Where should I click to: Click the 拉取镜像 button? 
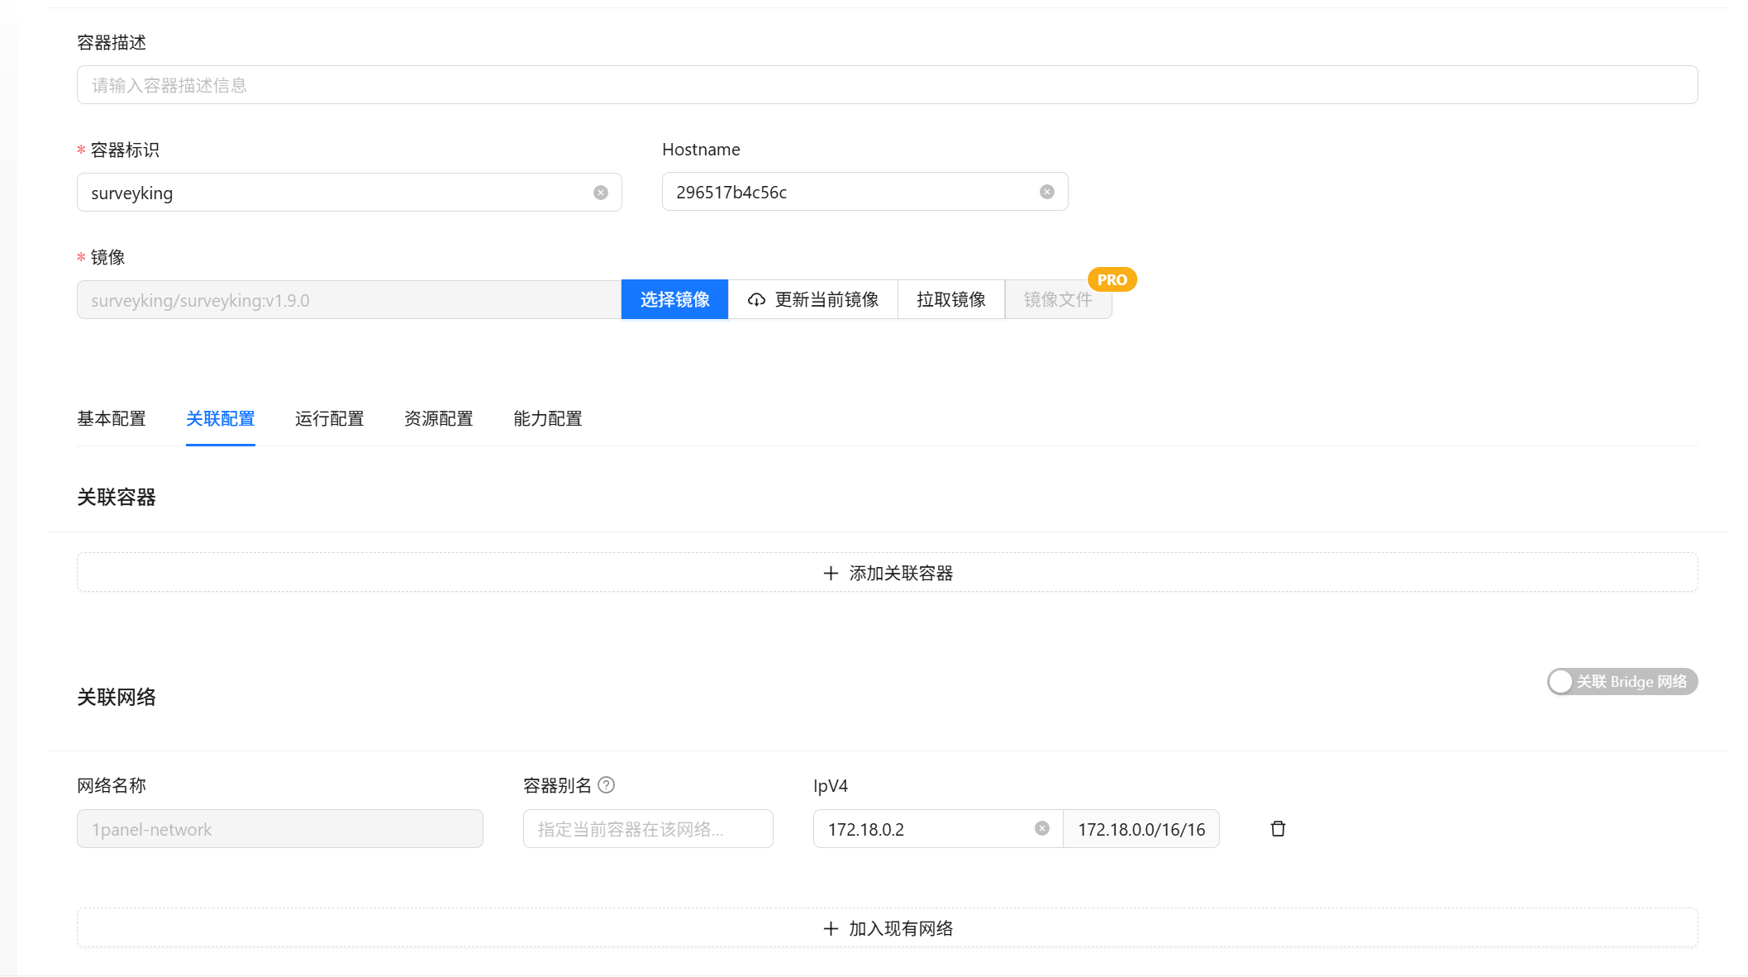tap(950, 300)
